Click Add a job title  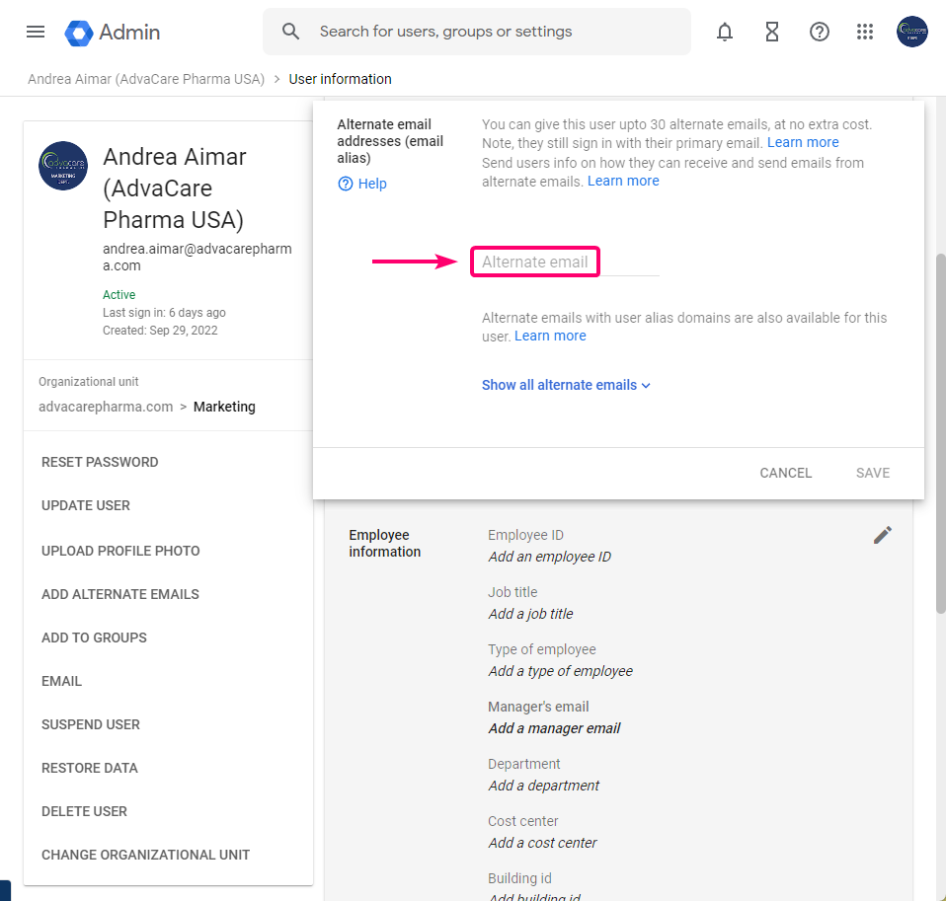(x=530, y=614)
